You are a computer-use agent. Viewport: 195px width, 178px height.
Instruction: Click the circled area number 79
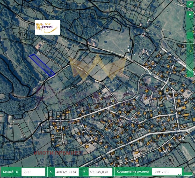click(x=74, y=88)
